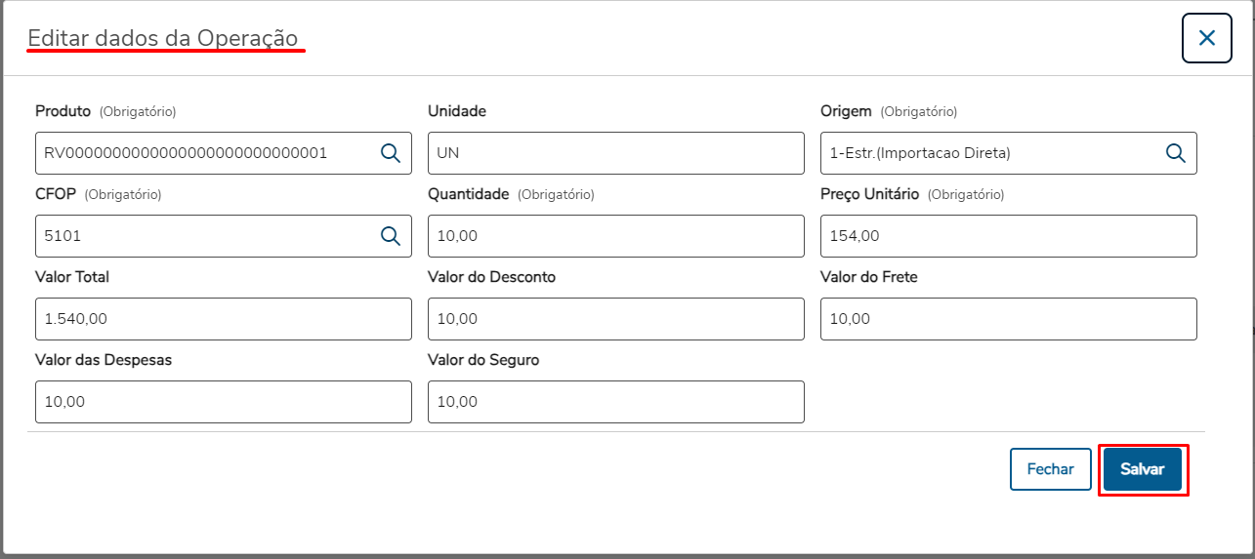Click into the Unidade field
Viewport: 1255px width, 559px height.
point(615,153)
